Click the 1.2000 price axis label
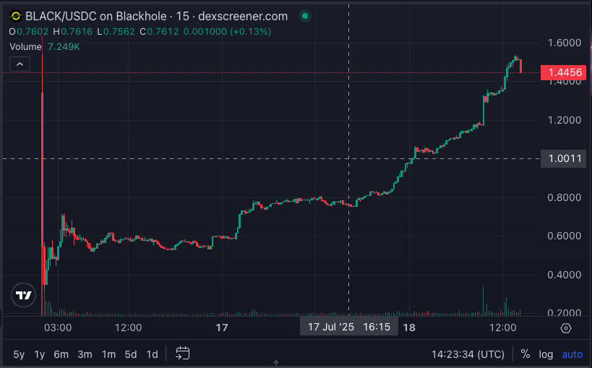This screenshot has height=368, width=592. 565,120
